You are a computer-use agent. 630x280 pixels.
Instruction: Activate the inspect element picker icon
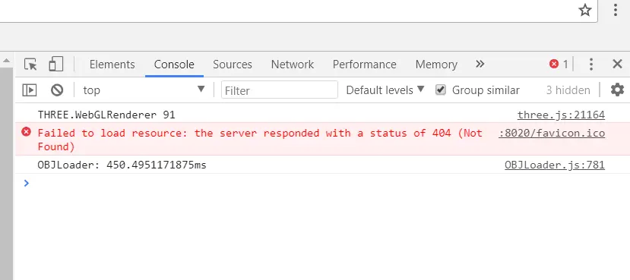(30, 64)
